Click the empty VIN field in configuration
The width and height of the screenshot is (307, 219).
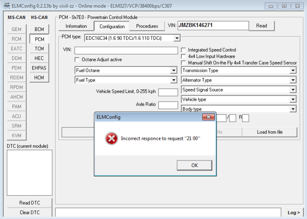tap(126, 50)
